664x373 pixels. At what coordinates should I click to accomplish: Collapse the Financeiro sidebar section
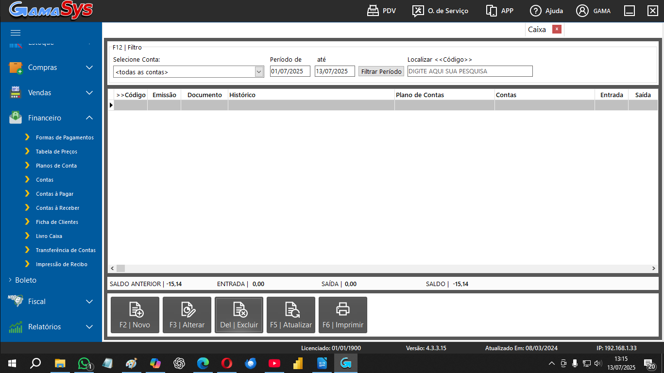pos(51,118)
